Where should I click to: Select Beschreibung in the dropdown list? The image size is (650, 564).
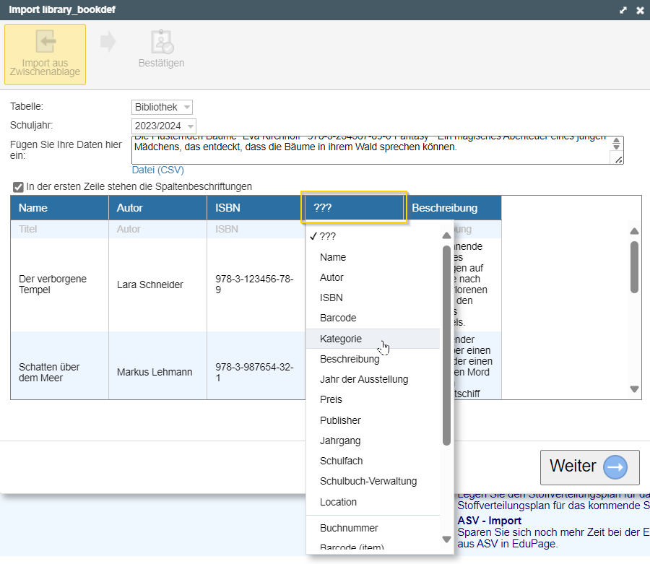tap(373, 359)
